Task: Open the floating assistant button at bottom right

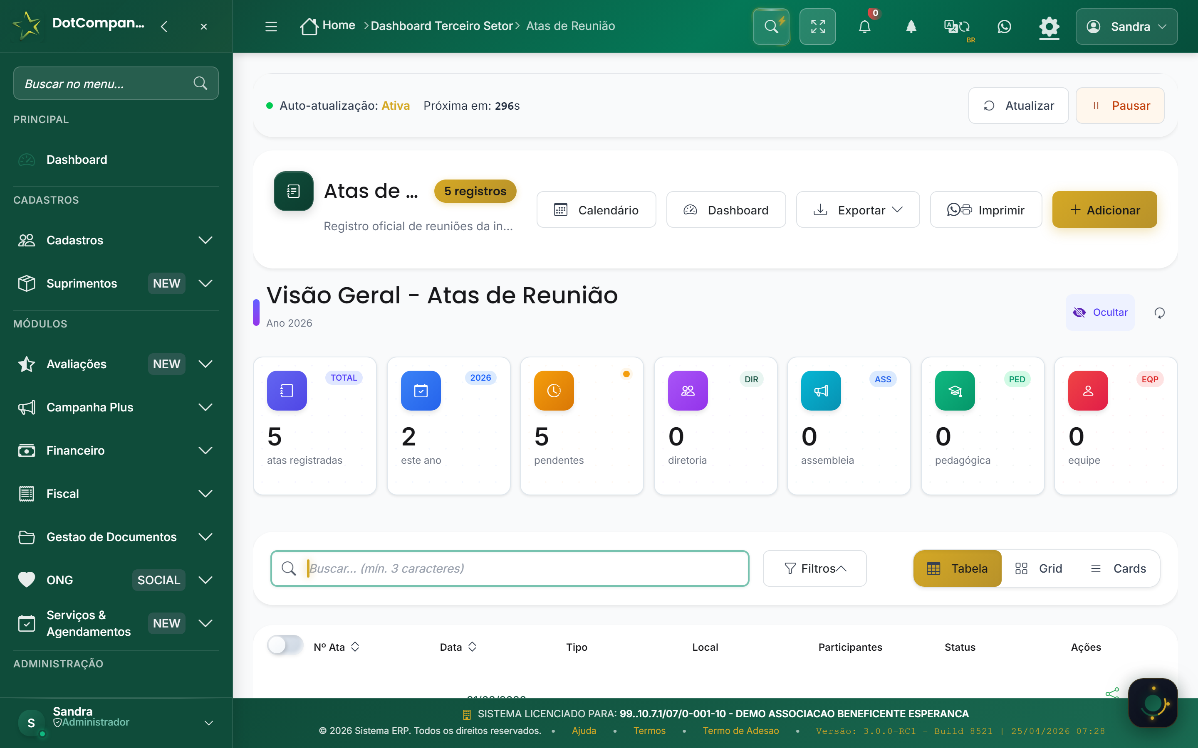Action: click(1153, 702)
